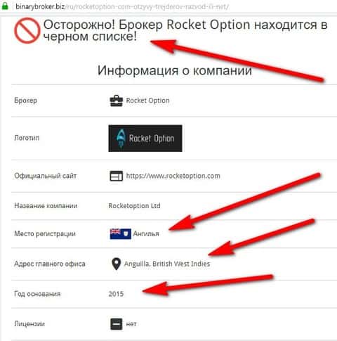Click the Лицензии row label
The image size is (337, 341).
tap(29, 324)
